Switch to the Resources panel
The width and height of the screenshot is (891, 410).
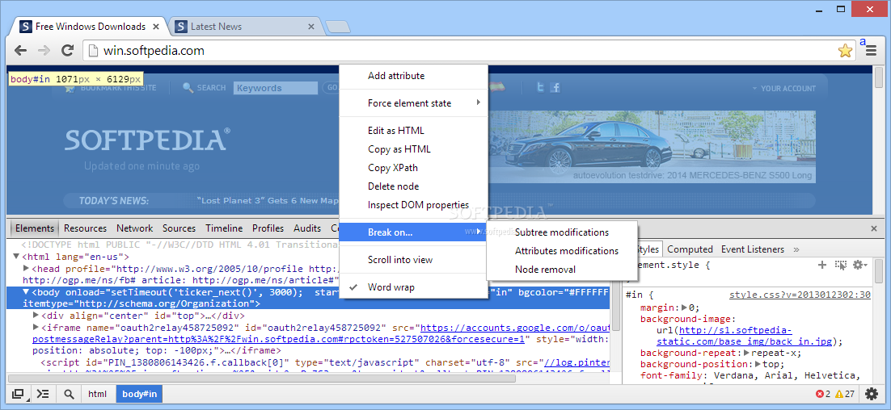point(85,228)
